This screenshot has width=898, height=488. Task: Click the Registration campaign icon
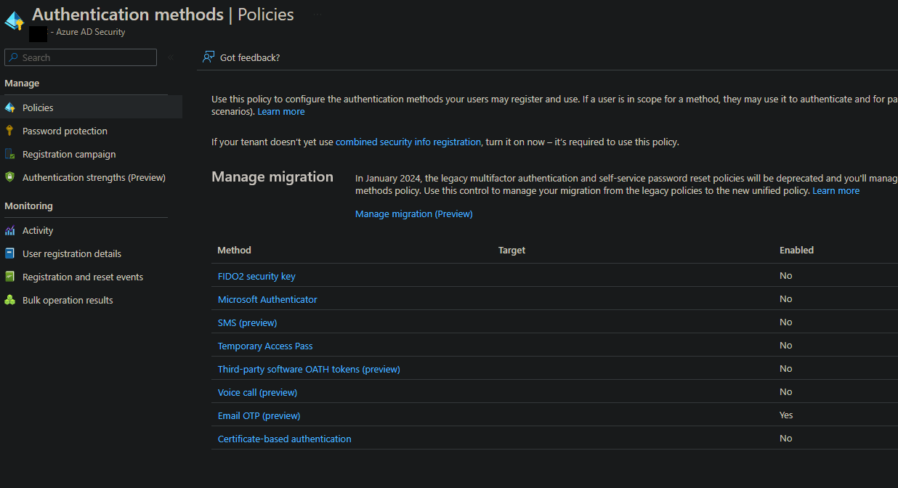click(9, 154)
